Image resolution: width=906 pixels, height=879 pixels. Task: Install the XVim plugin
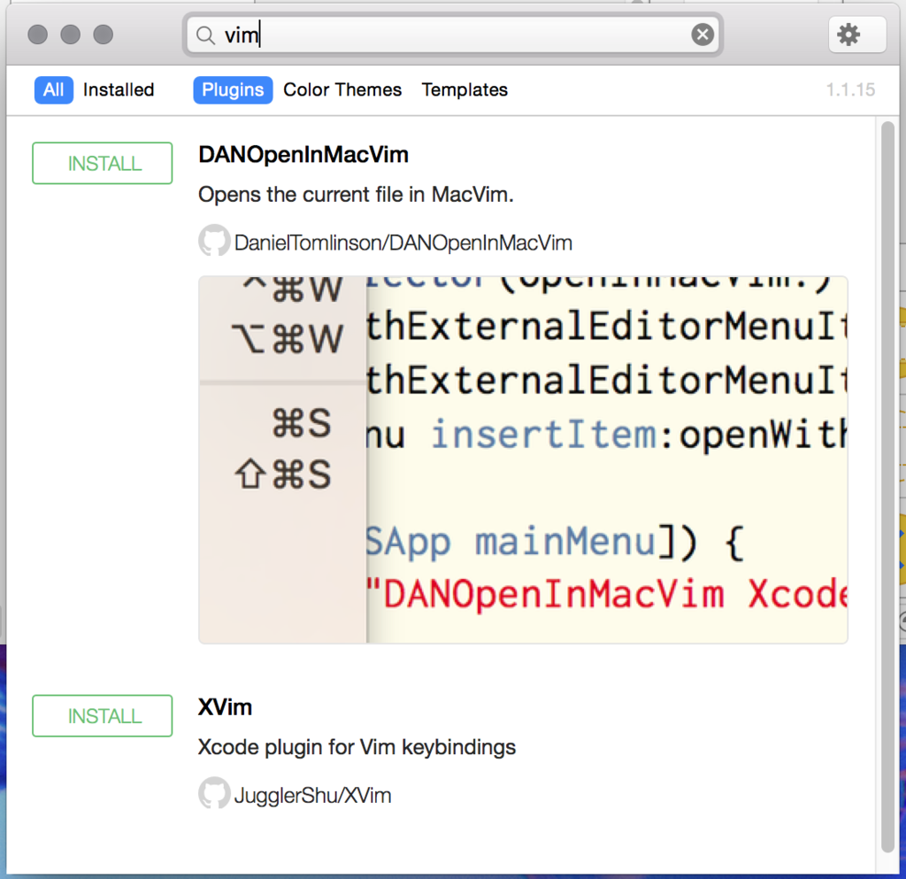point(103,715)
